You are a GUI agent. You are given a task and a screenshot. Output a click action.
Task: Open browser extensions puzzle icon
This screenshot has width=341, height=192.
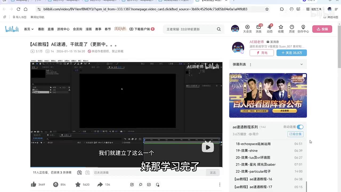click(282, 9)
